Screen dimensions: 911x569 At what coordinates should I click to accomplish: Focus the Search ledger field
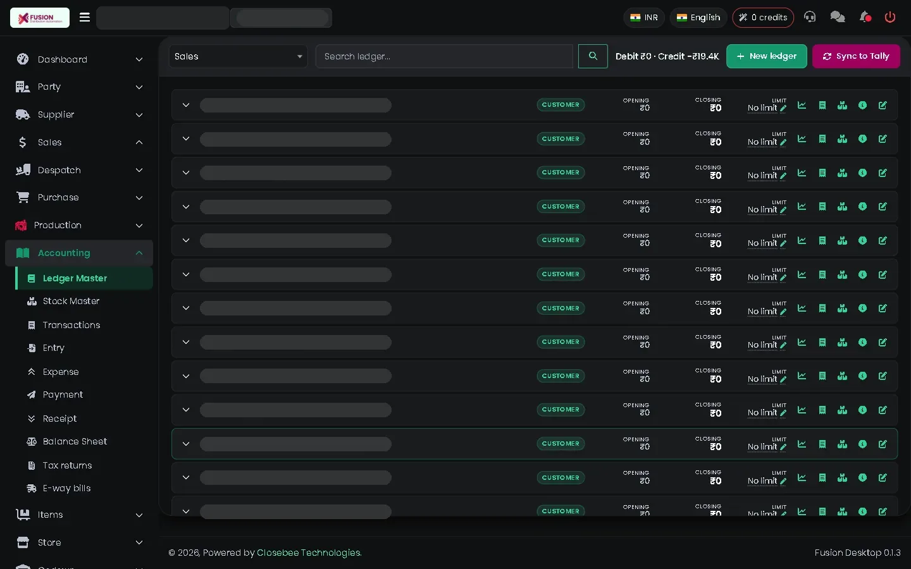[x=444, y=56]
